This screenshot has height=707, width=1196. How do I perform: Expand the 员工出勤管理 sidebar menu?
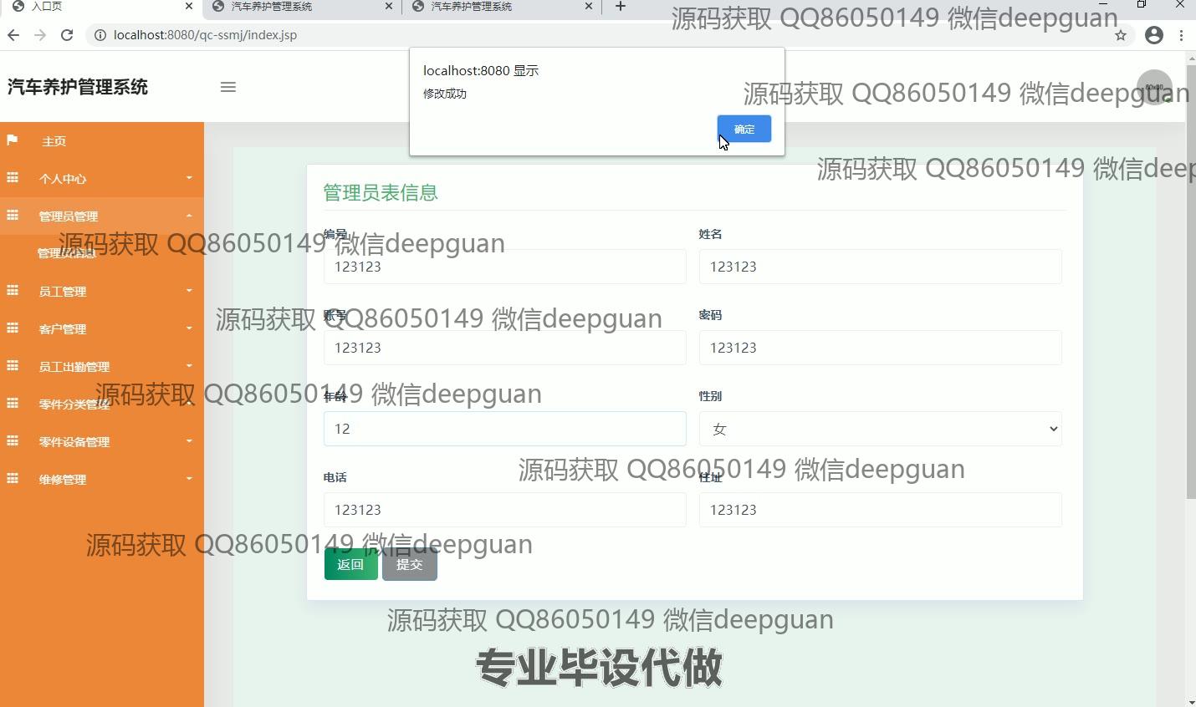coord(102,366)
